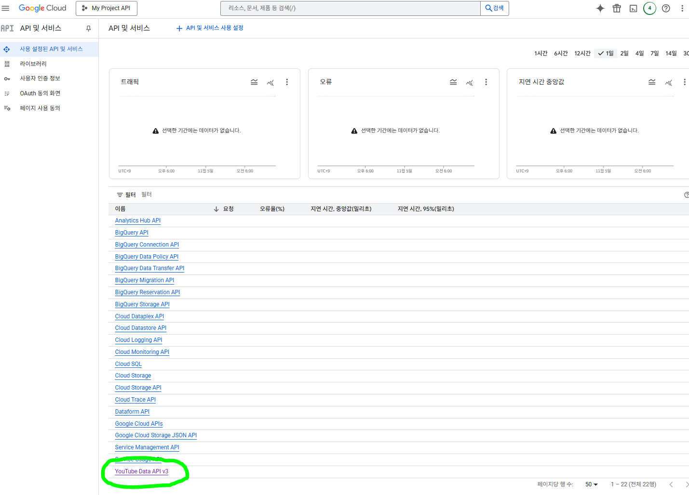Go to previous page chevron

coord(671,484)
